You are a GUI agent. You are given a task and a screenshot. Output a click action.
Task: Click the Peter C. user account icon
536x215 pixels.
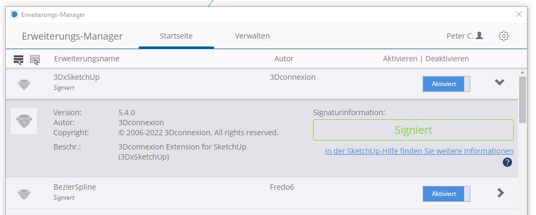[x=479, y=36]
